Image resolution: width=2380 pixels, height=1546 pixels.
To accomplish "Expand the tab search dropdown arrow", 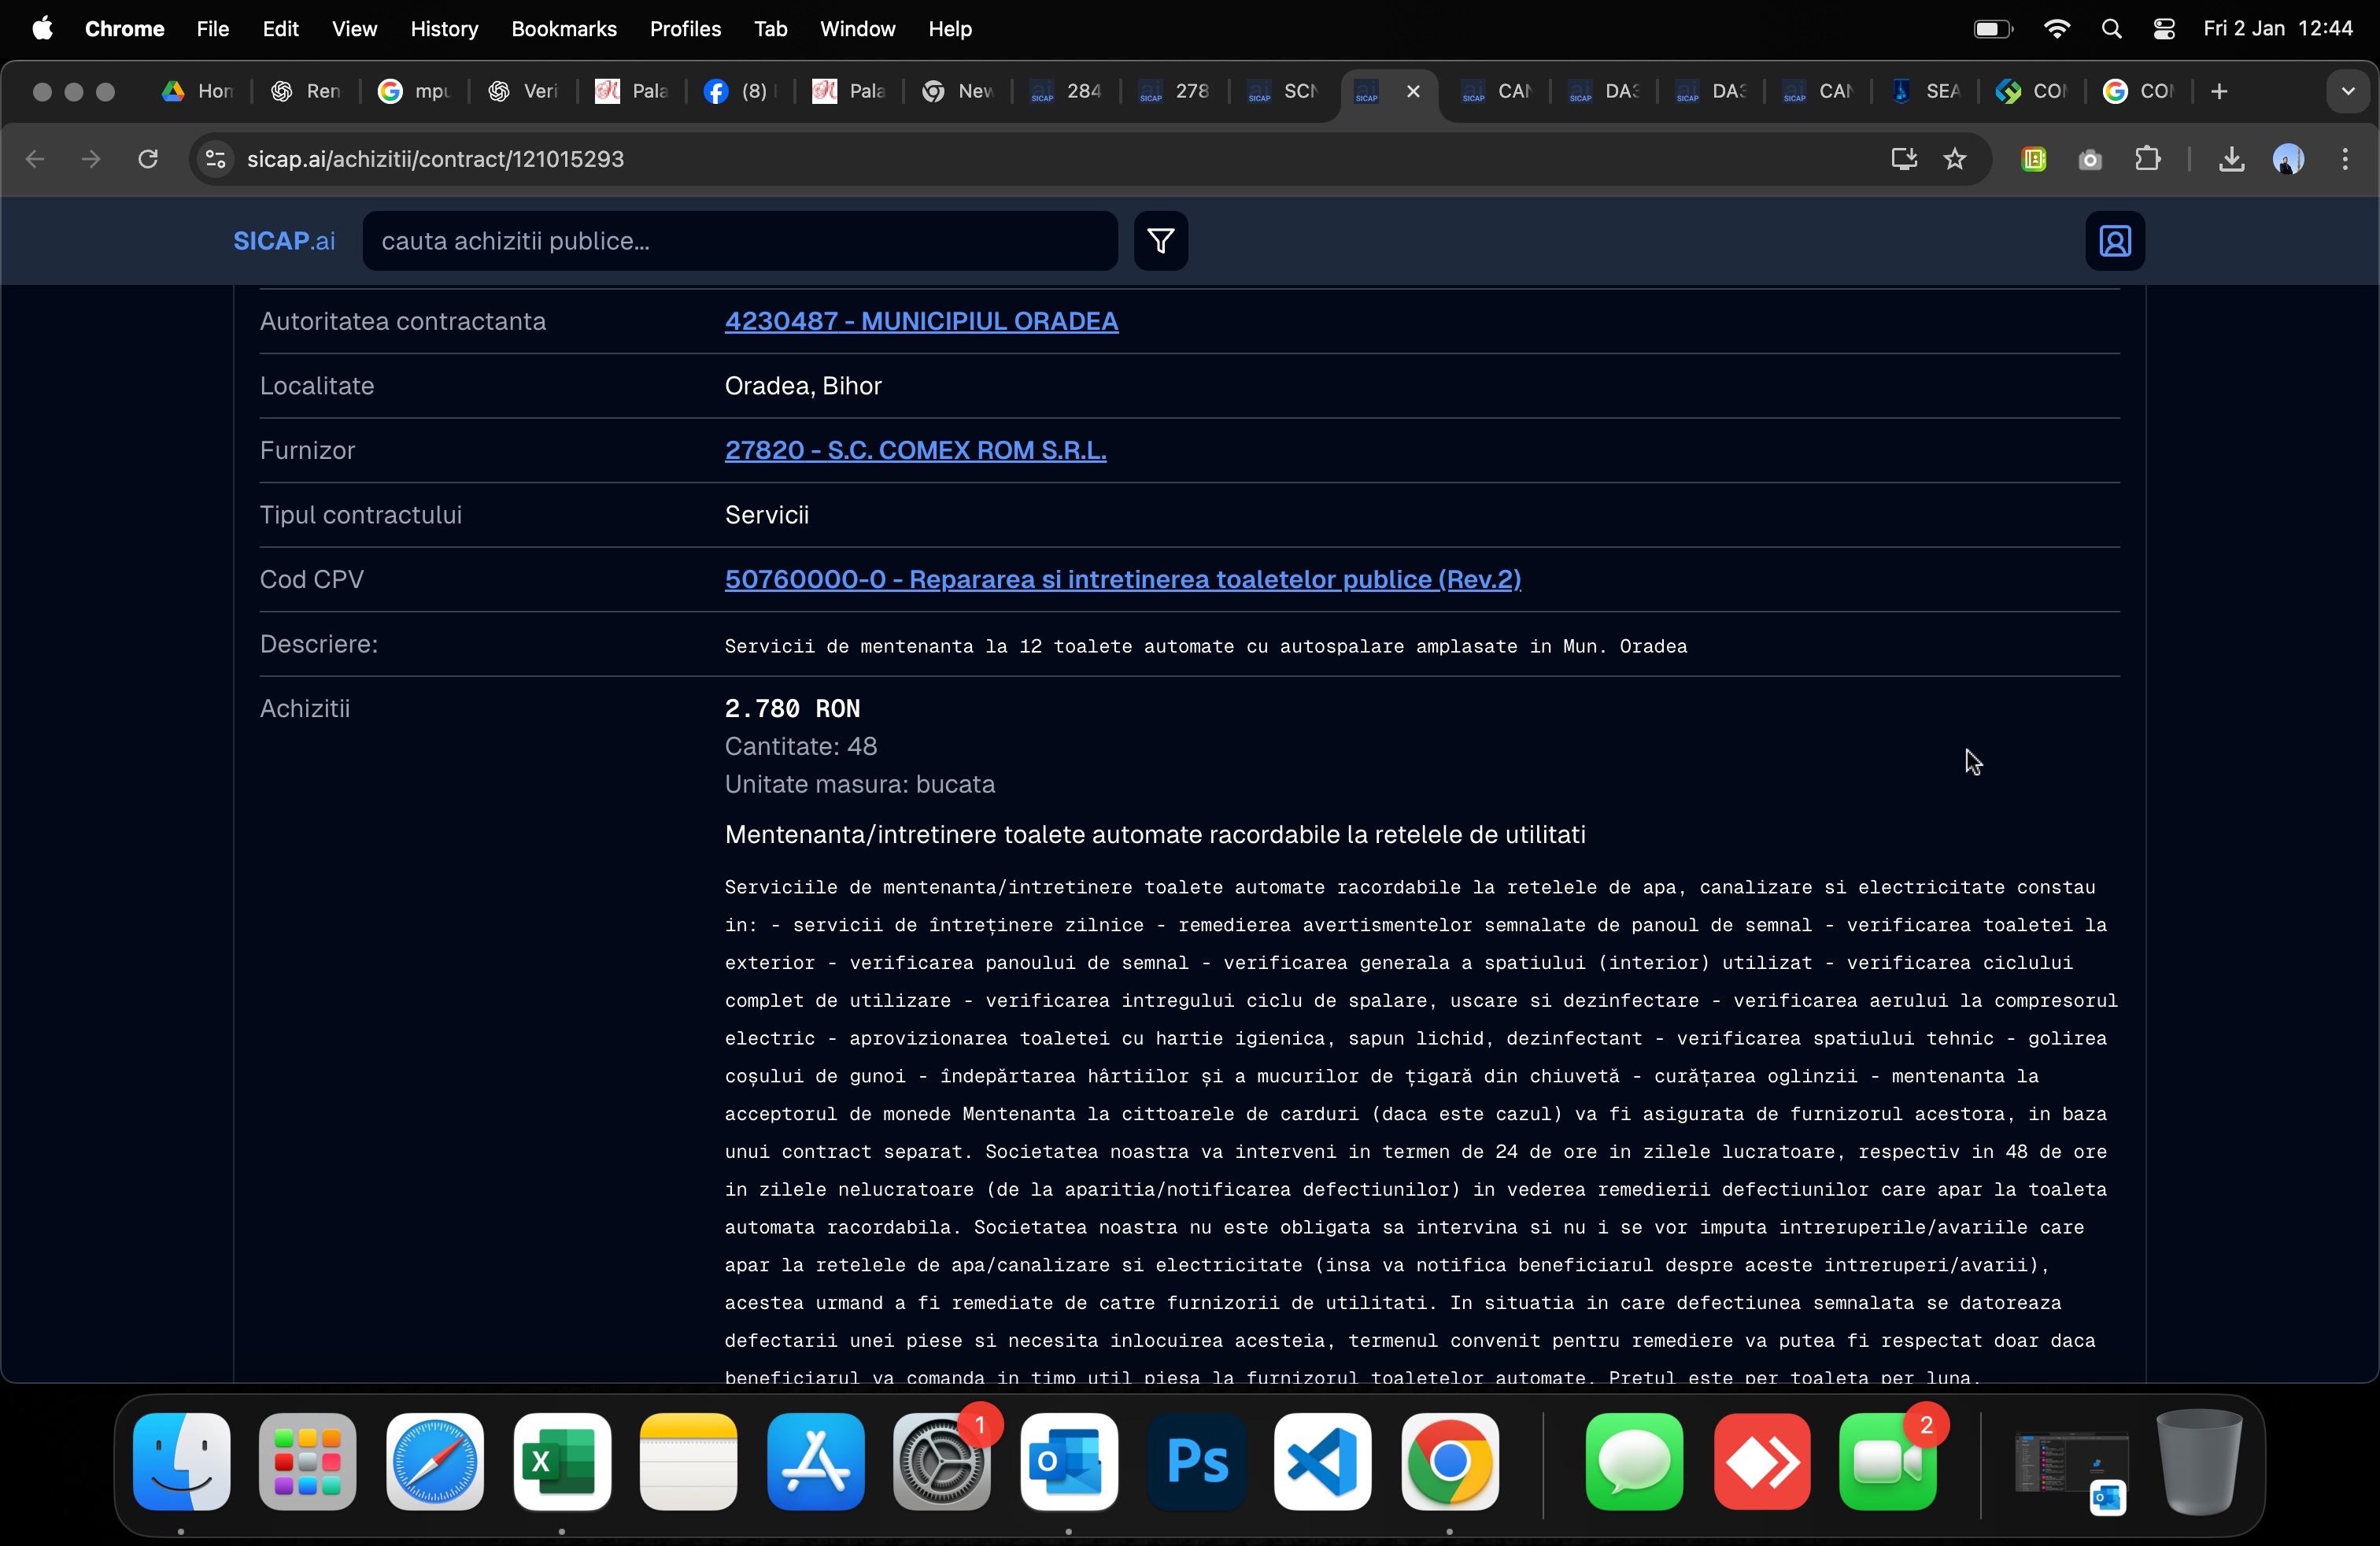I will 2347,91.
